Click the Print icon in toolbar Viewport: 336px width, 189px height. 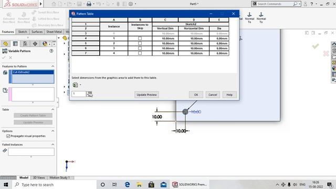[x=89, y=4]
